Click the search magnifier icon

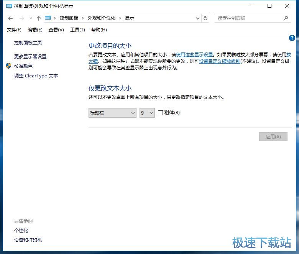pos(286,18)
